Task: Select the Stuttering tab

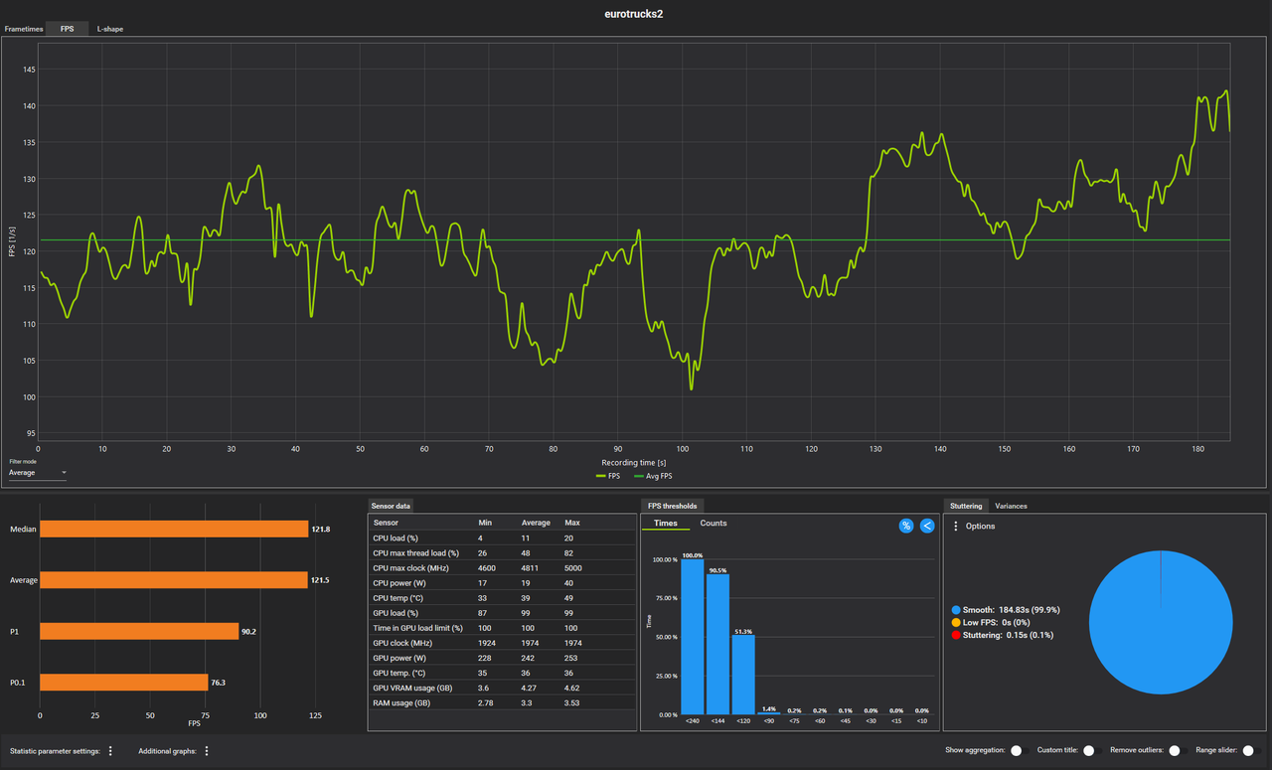Action: (966, 506)
